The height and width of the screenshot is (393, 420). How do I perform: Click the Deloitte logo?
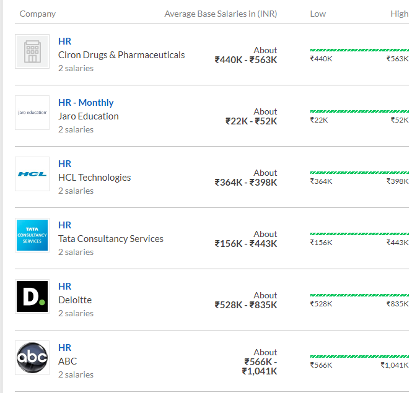pyautogui.click(x=32, y=296)
